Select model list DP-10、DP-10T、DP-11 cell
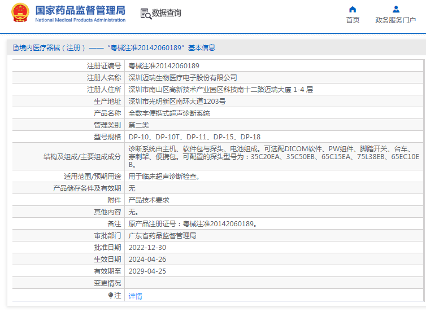 click(x=274, y=137)
